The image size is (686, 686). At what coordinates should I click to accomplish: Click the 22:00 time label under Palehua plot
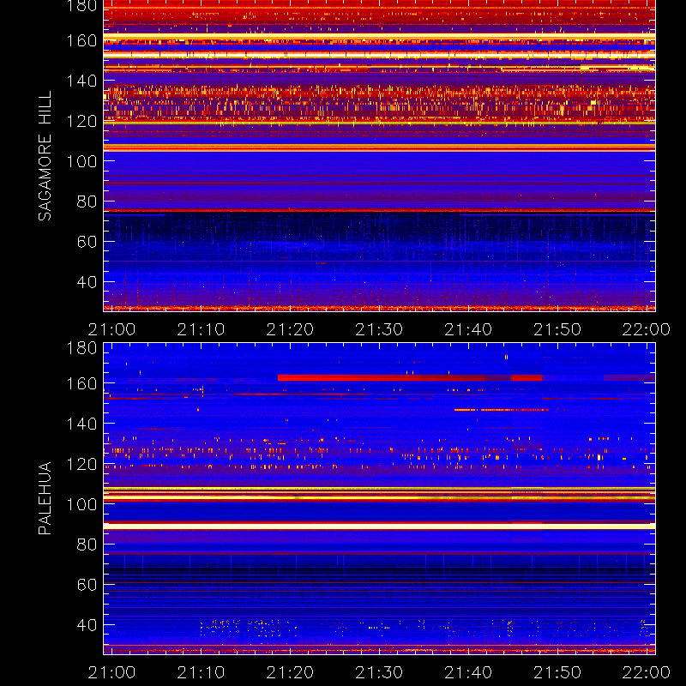(x=647, y=672)
